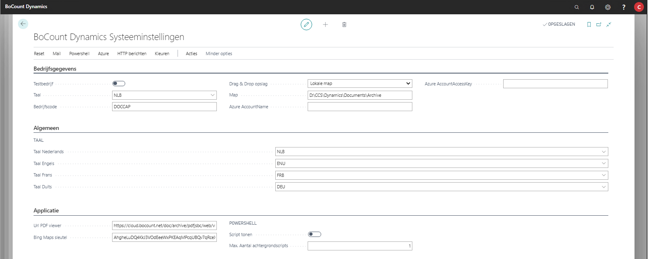The height and width of the screenshot is (259, 648).
Task: Open the Drag & Drop opslag dropdown
Action: (360, 84)
